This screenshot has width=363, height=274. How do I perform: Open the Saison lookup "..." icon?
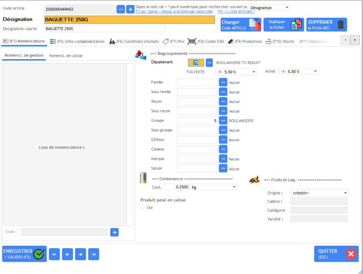click(x=223, y=168)
